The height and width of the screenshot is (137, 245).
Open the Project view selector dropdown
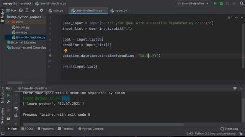11,11
